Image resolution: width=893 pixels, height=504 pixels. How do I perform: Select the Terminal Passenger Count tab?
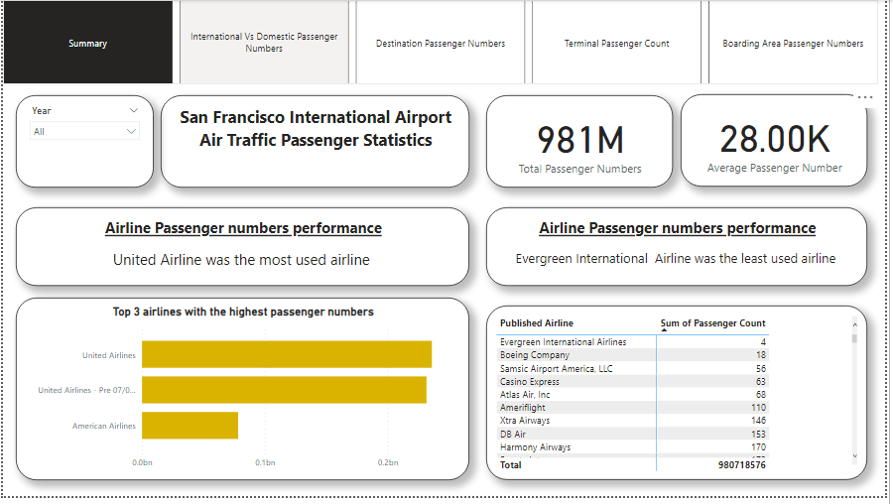616,44
